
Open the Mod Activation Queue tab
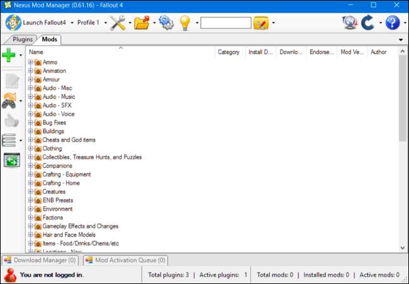point(126,259)
